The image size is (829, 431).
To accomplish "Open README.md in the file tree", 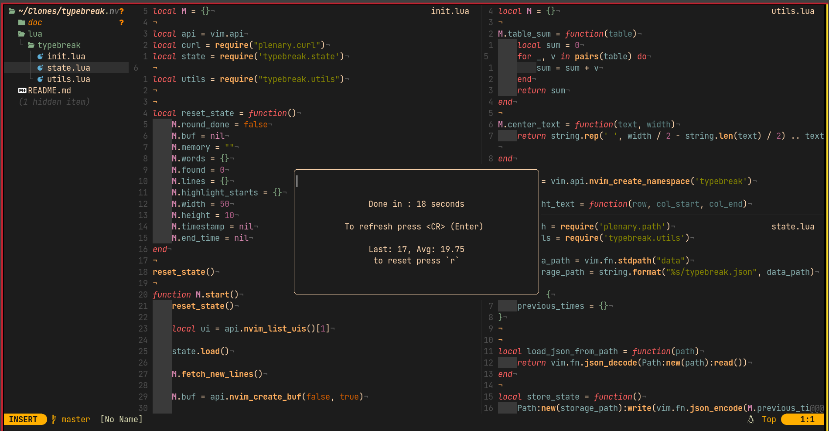I will tap(49, 90).
